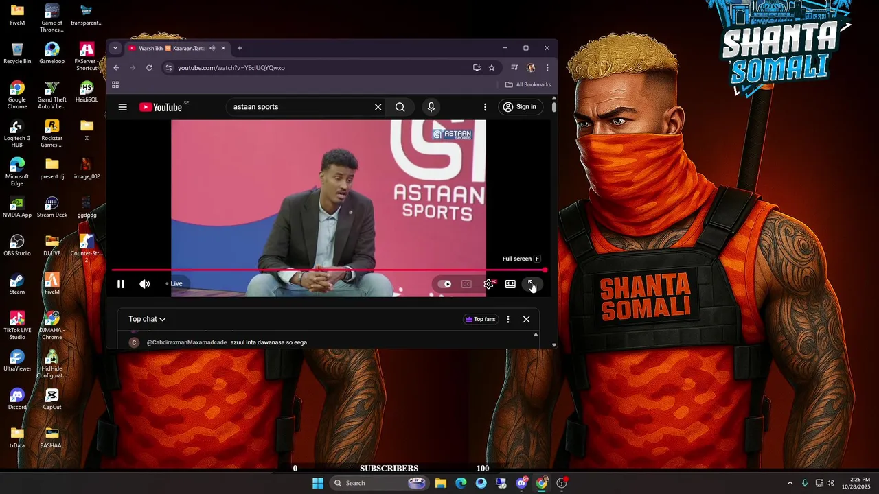
Task: Open a new Chrome tab
Action: 240,48
